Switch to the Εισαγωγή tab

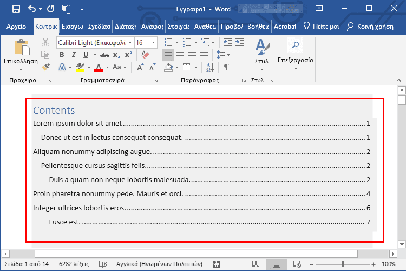73,27
